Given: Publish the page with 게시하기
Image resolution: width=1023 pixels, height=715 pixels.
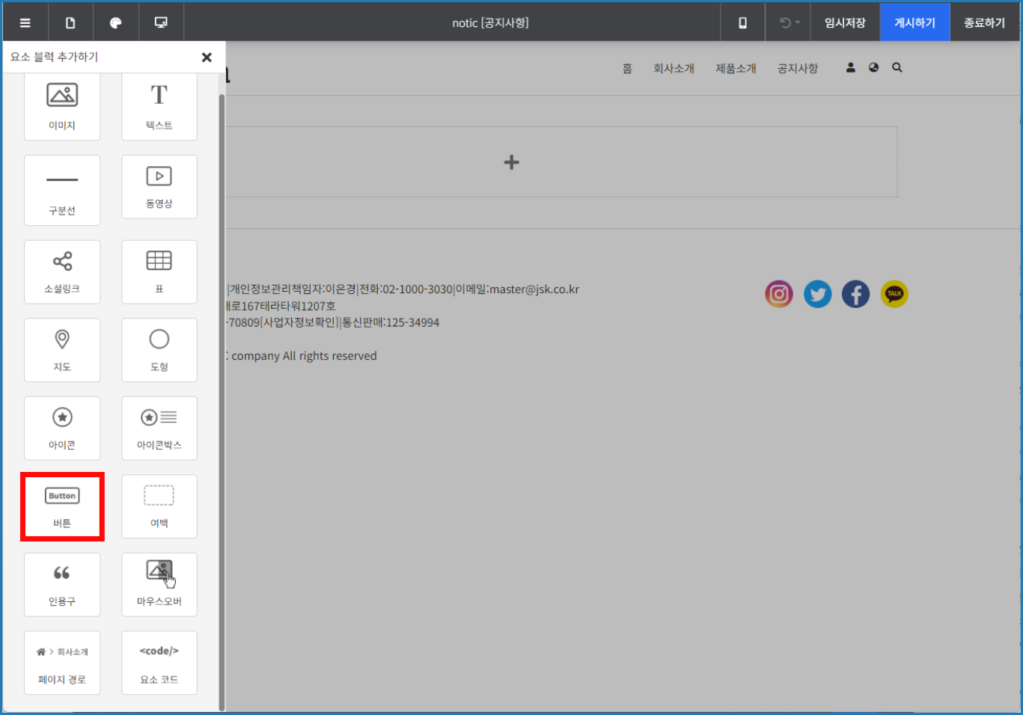Looking at the screenshot, I should point(914,22).
